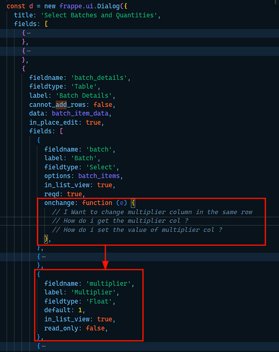Image resolution: width=279 pixels, height=352 pixels.
Task: Click the 'true' value of in_place_edit
Action: point(93,122)
